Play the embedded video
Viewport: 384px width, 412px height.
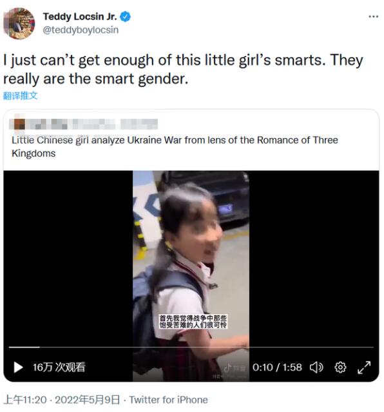tap(18, 367)
